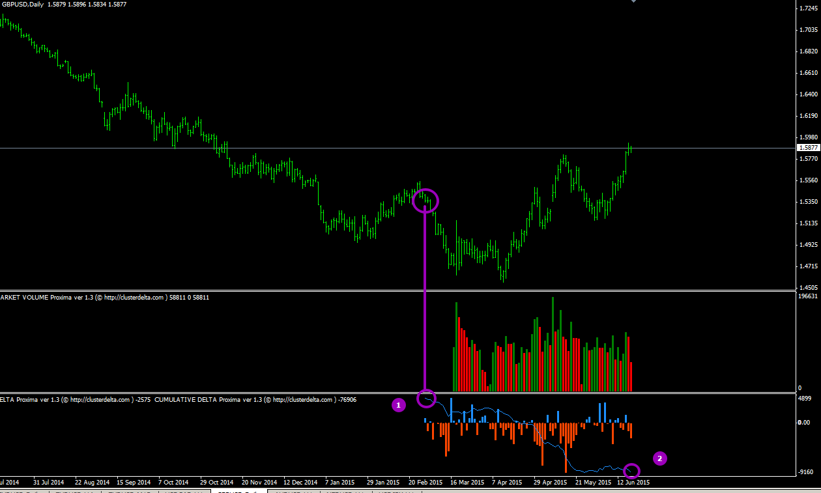
Task: Click the 1.5560 price scale label
Action: tap(808, 180)
